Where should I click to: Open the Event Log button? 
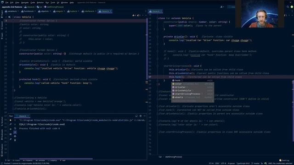(x=284, y=160)
